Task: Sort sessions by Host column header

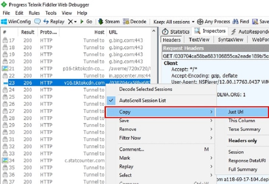Action: pyautogui.click(x=82, y=32)
